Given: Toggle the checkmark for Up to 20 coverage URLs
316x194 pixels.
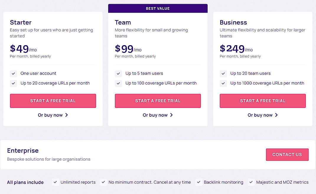Looking at the screenshot, I should tap(13, 83).
